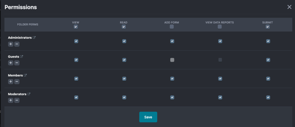
Task: Click the minus button under Administrators
Action: 17,44
